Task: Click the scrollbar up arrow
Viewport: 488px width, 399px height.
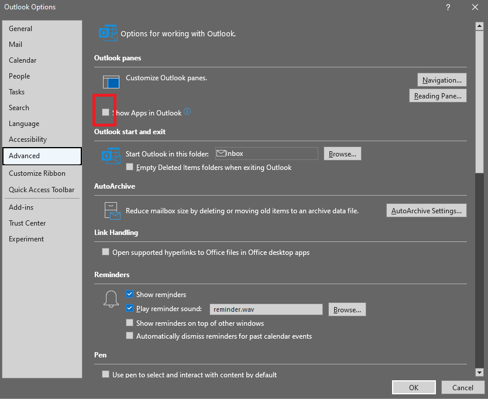Action: tap(479, 26)
